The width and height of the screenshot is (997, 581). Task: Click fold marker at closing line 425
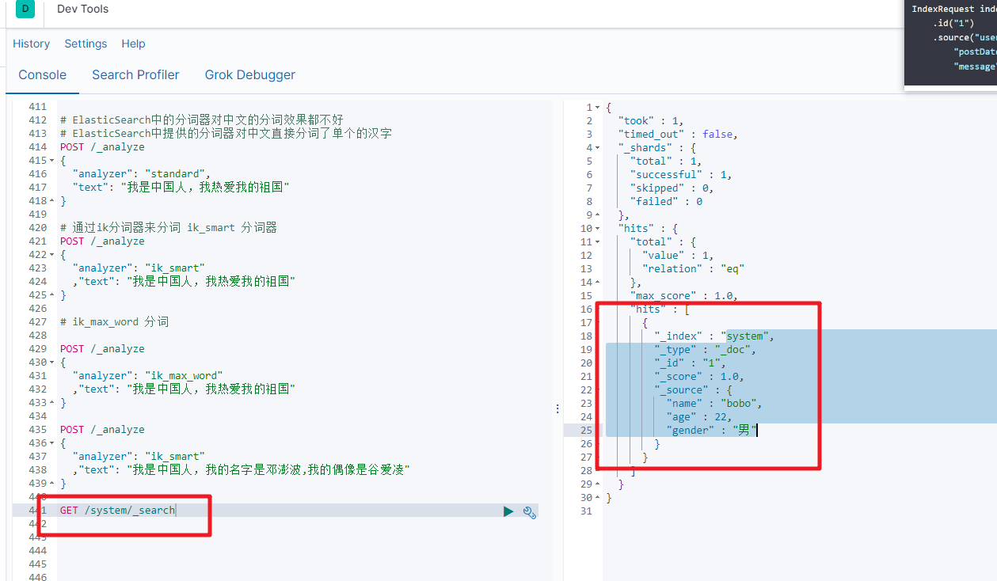[52, 294]
